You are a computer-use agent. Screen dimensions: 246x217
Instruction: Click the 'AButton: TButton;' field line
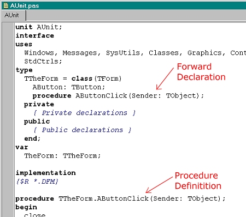click(x=69, y=87)
